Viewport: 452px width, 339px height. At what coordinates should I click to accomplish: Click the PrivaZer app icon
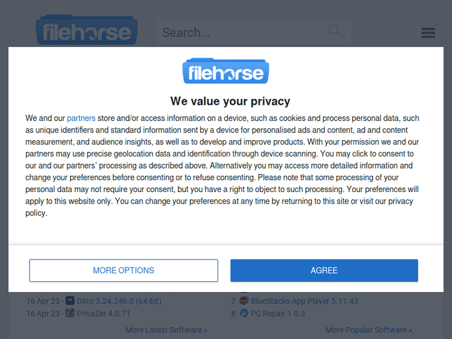pos(70,313)
